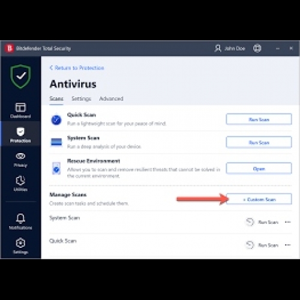Open Notifications bell icon
This screenshot has width=300, height=300.
pyautogui.click(x=20, y=218)
